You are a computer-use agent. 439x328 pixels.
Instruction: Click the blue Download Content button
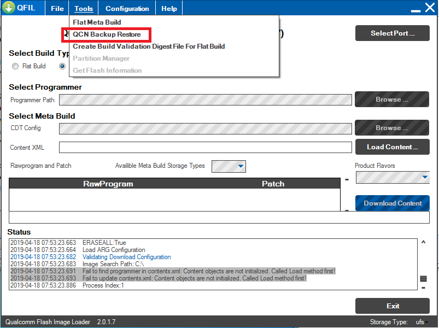[x=392, y=203]
